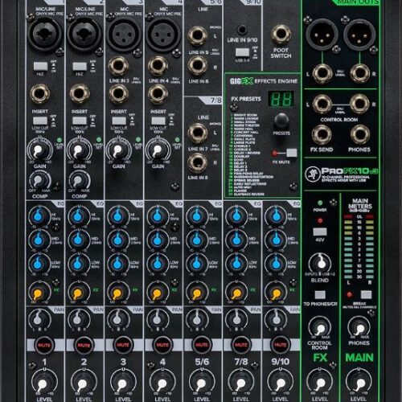
Task: Flip the Hi-Z switch on channel 1
Action: [x=40, y=66]
